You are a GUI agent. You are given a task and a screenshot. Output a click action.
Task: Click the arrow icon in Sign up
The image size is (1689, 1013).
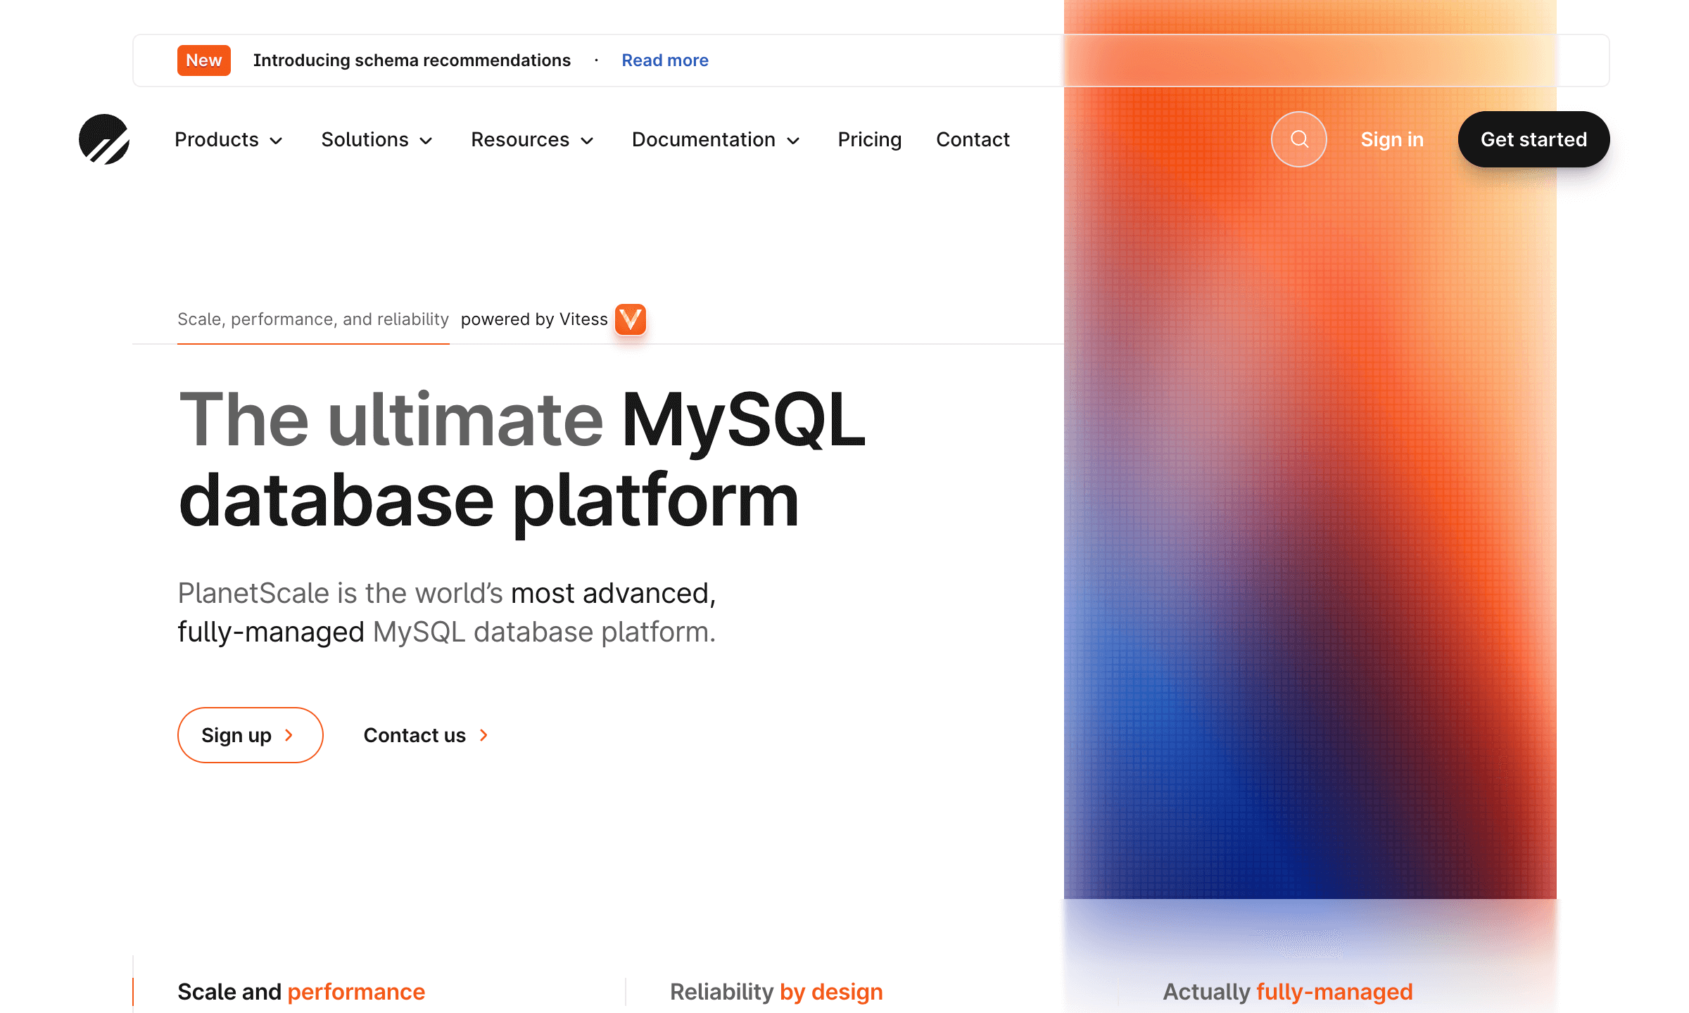point(289,735)
